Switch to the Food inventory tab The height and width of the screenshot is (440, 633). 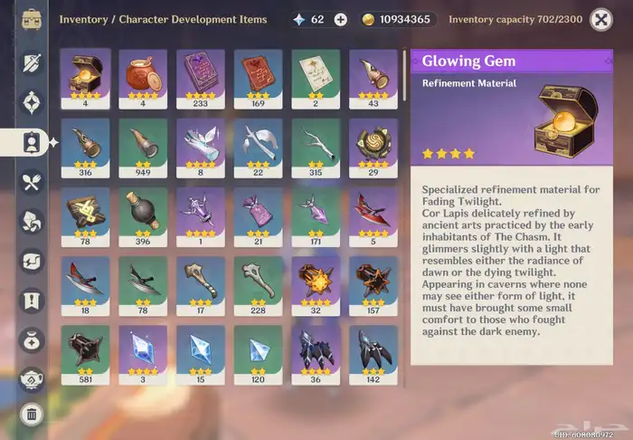point(32,182)
